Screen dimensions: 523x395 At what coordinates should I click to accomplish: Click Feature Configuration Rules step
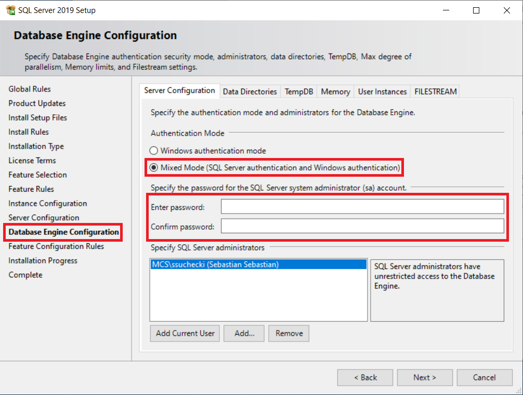point(56,246)
